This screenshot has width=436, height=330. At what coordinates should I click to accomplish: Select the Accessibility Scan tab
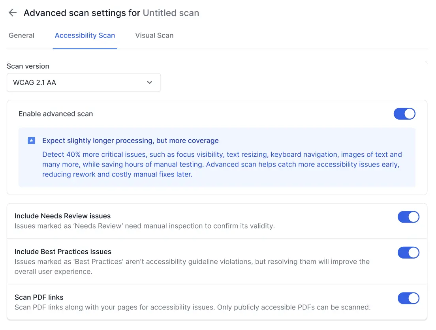85,36
